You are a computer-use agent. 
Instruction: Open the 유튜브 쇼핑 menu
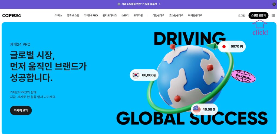click(73, 15)
